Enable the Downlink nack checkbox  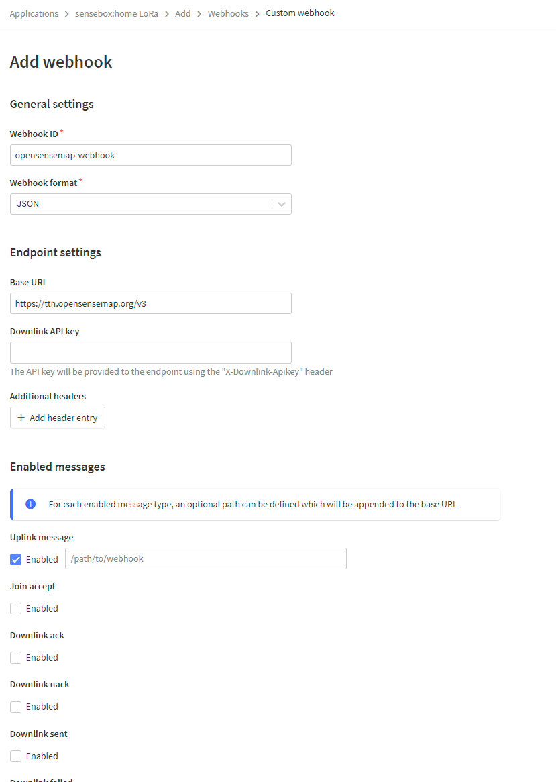coord(16,706)
